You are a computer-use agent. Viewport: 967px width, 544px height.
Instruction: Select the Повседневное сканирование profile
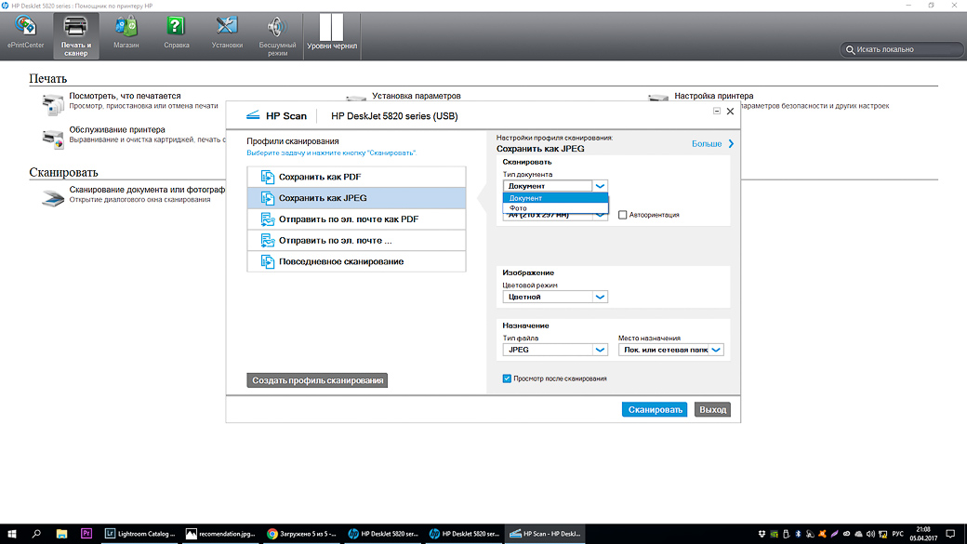[x=356, y=261]
